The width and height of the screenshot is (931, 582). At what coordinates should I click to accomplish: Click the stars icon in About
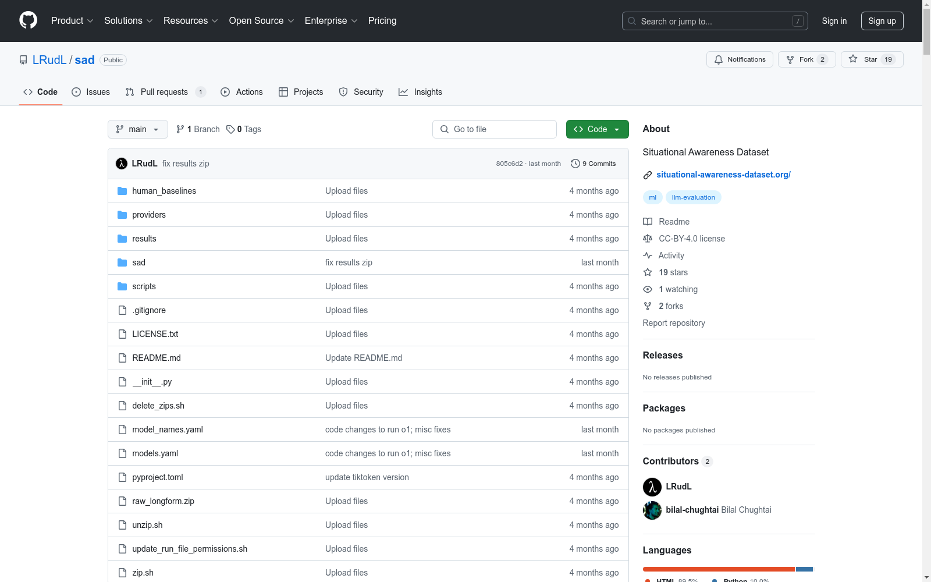click(x=648, y=272)
